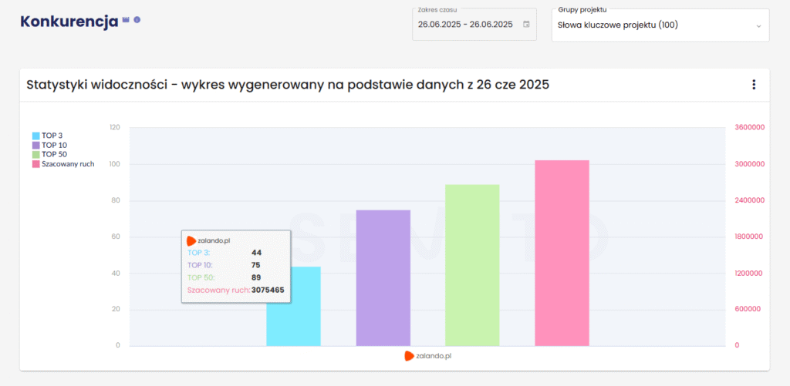
Task: Click the 120 left axis label
Action: pos(114,127)
